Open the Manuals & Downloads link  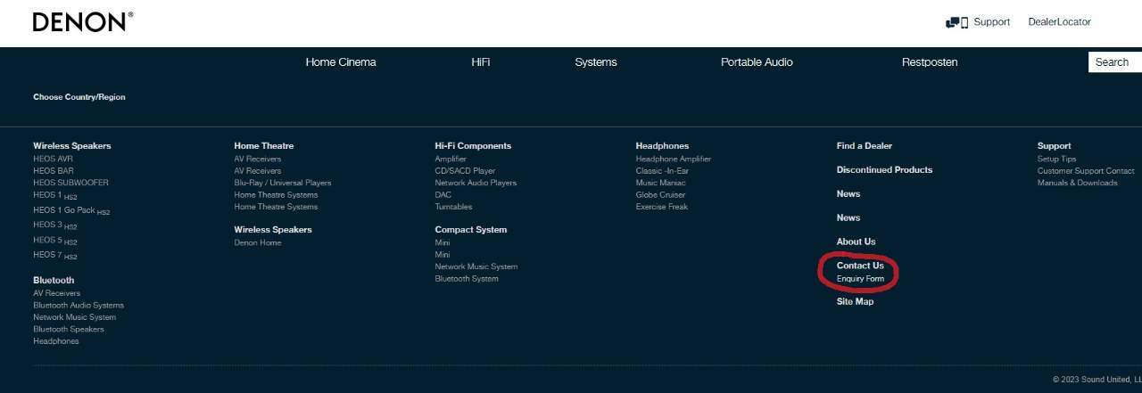(x=1077, y=183)
